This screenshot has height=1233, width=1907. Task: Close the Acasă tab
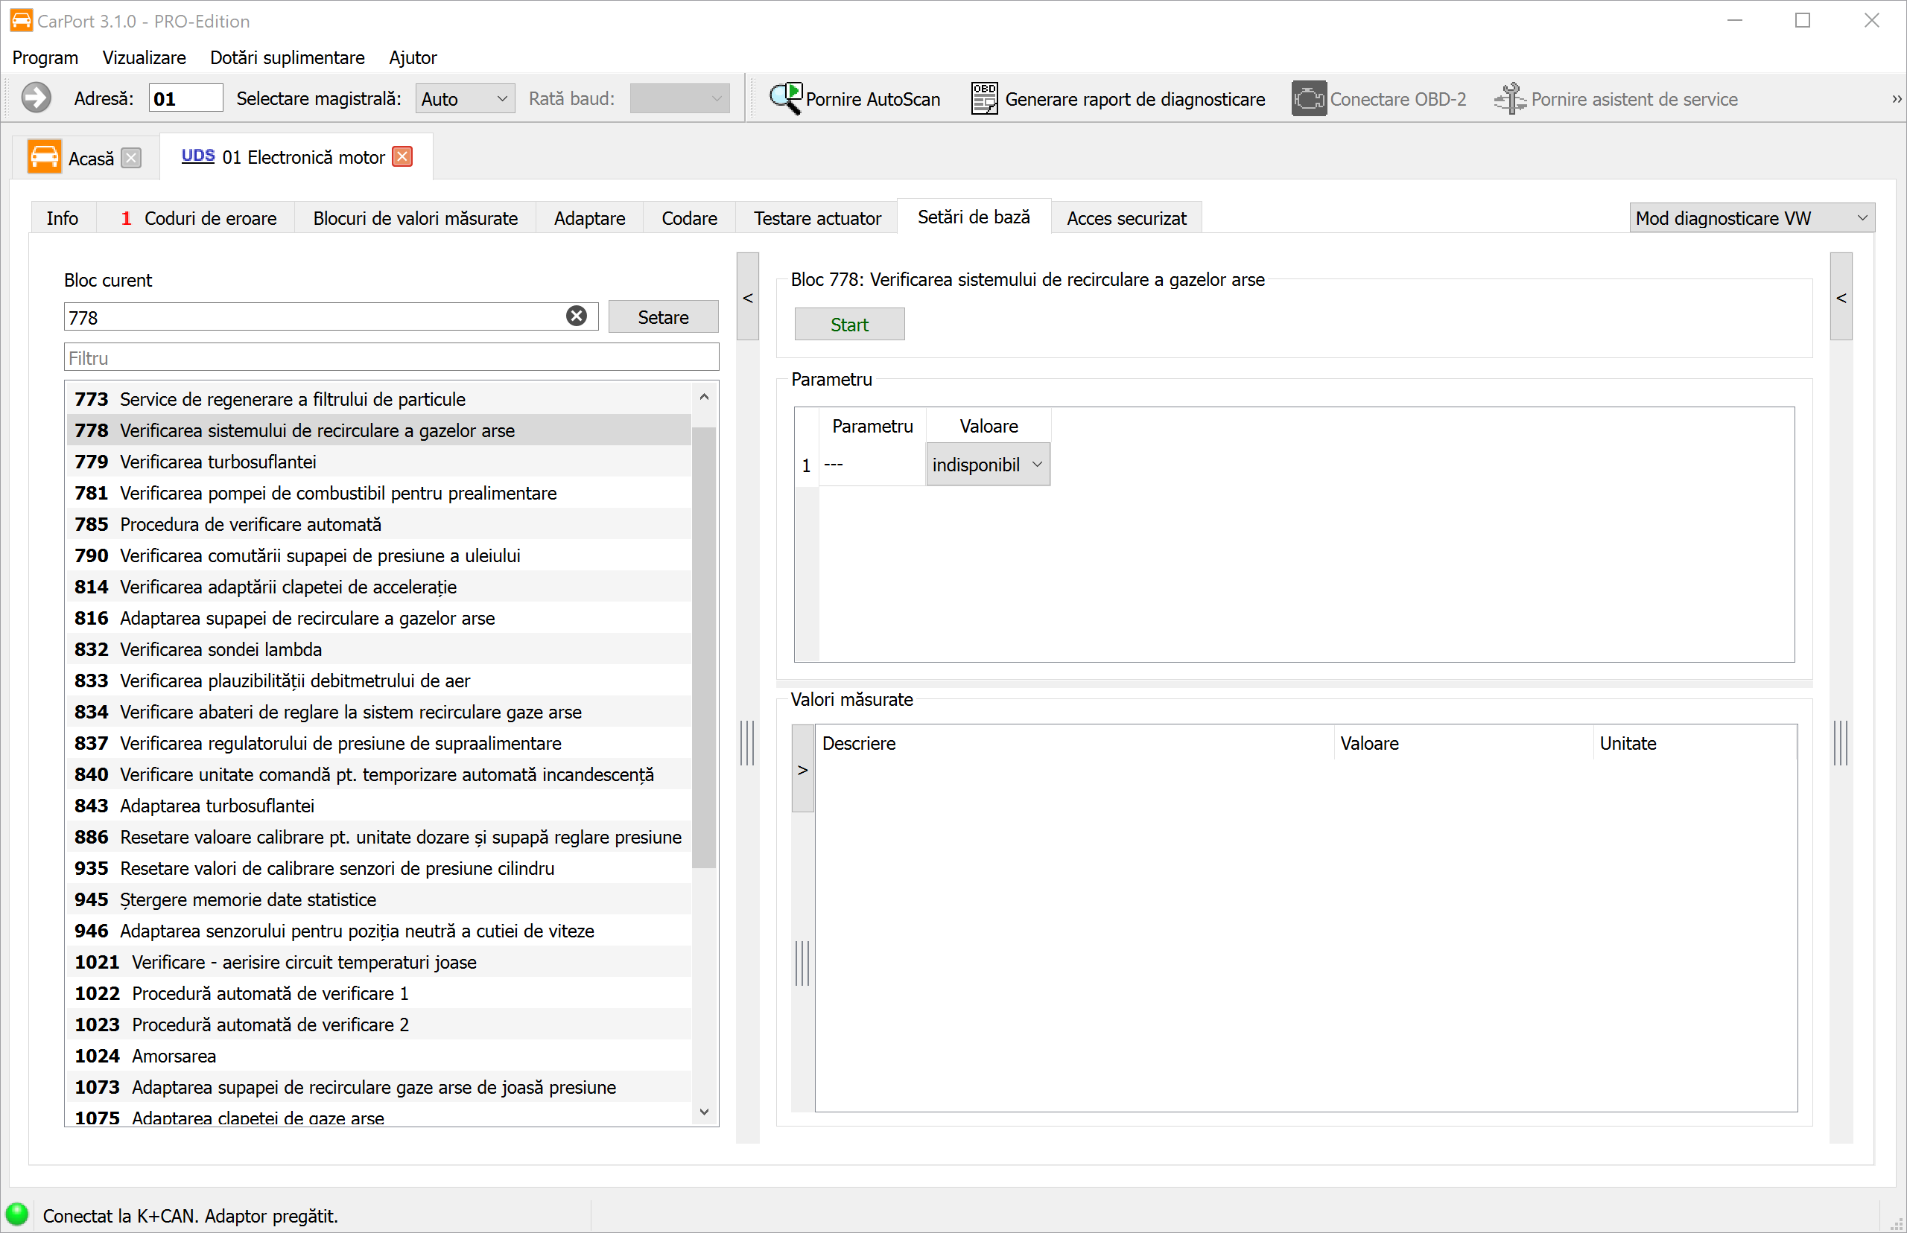tap(131, 158)
